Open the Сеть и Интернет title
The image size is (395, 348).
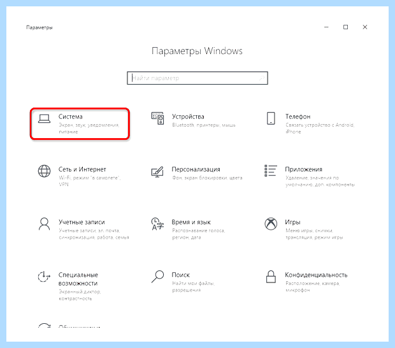point(82,169)
